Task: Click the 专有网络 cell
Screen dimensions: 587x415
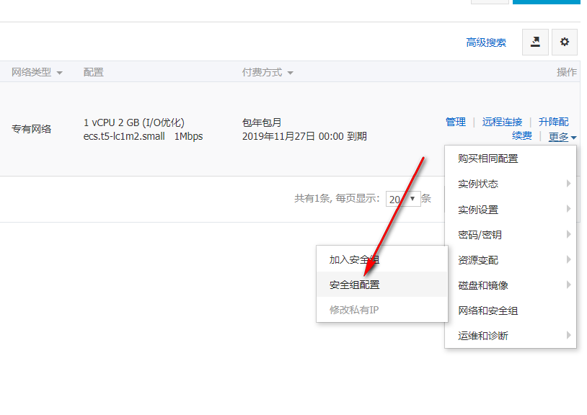Action: [x=31, y=129]
